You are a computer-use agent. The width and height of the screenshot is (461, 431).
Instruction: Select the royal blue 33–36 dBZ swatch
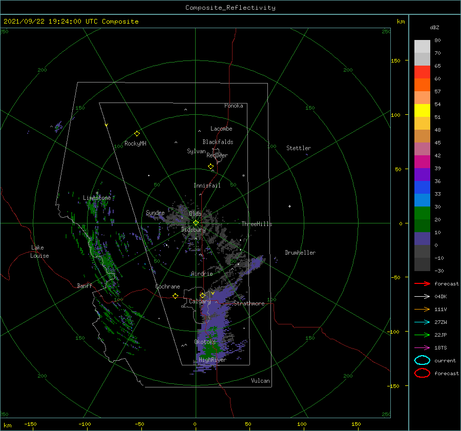pyautogui.click(x=422, y=187)
